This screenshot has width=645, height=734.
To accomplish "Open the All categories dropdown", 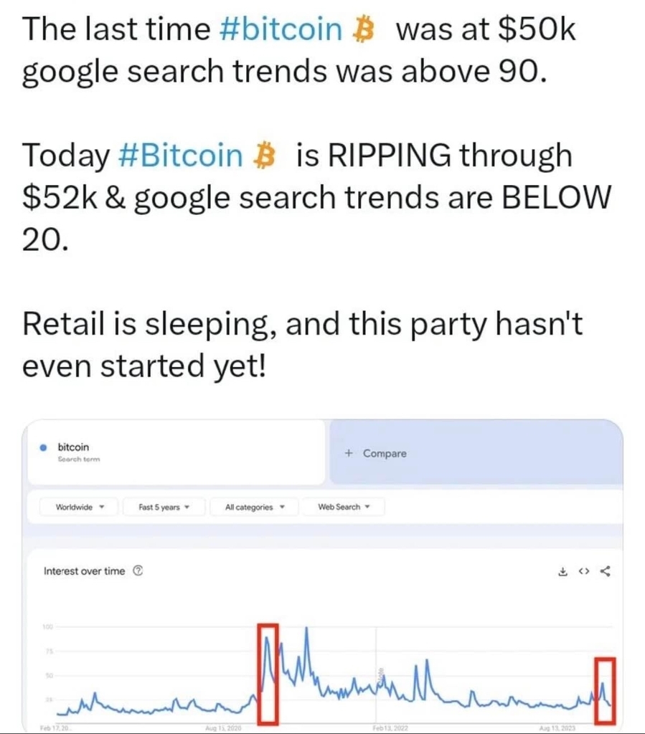I will (x=255, y=507).
